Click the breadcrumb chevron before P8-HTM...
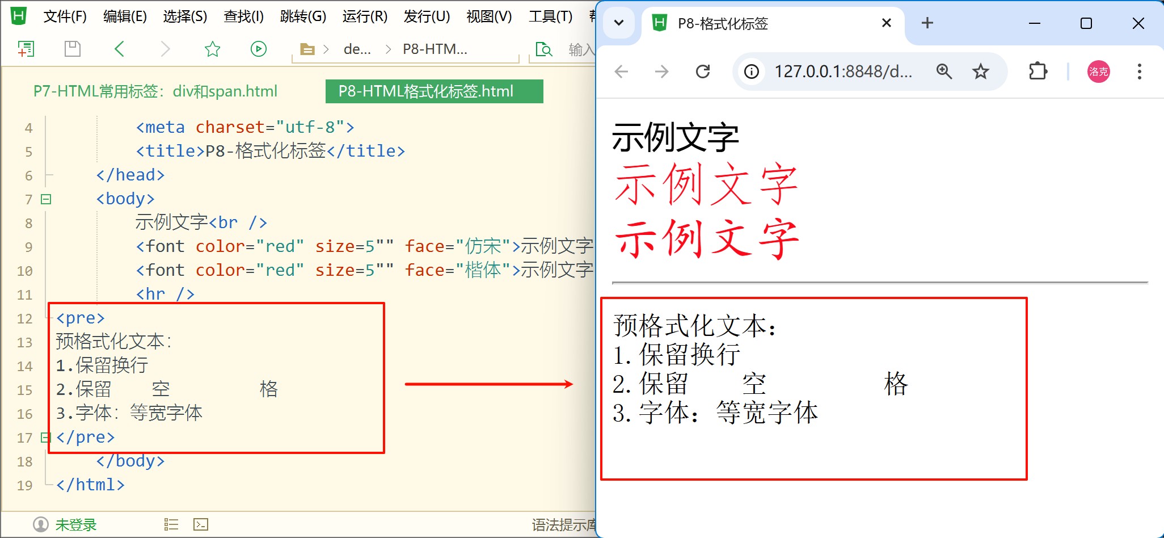 389,49
